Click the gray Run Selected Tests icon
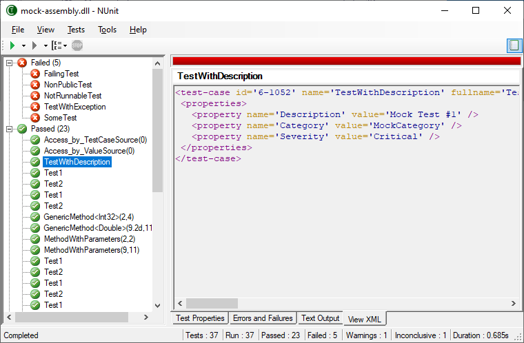The image size is (524, 343). tap(34, 45)
